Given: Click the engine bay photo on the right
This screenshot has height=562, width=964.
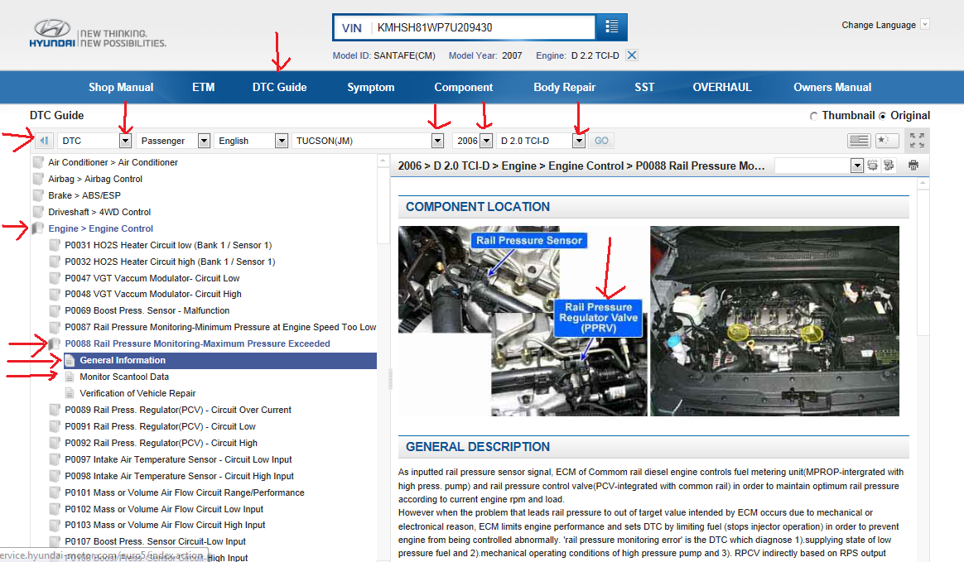Looking at the screenshot, I should coord(774,320).
